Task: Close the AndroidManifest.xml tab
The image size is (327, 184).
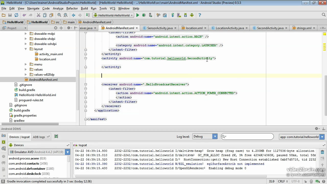Action: 137,28
